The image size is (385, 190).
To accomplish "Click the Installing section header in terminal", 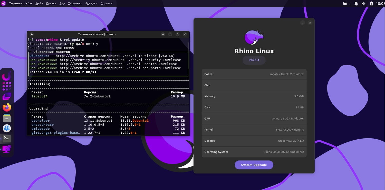I will 40,84.
